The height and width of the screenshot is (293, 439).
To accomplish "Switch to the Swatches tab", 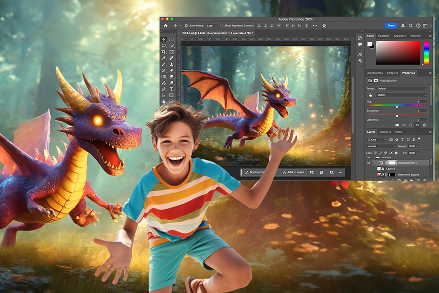I will pos(384,36).
